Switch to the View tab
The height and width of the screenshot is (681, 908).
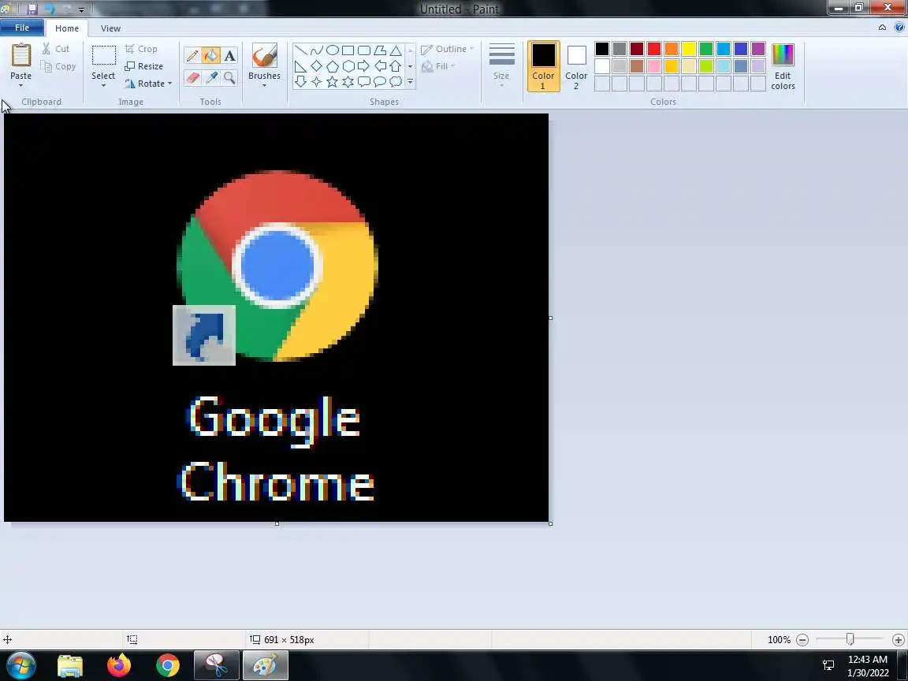[x=110, y=28]
